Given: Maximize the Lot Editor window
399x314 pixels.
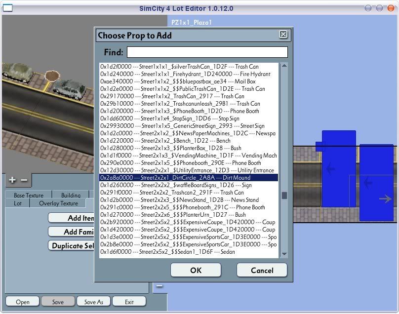Looking at the screenshot, I should pos(379,8).
